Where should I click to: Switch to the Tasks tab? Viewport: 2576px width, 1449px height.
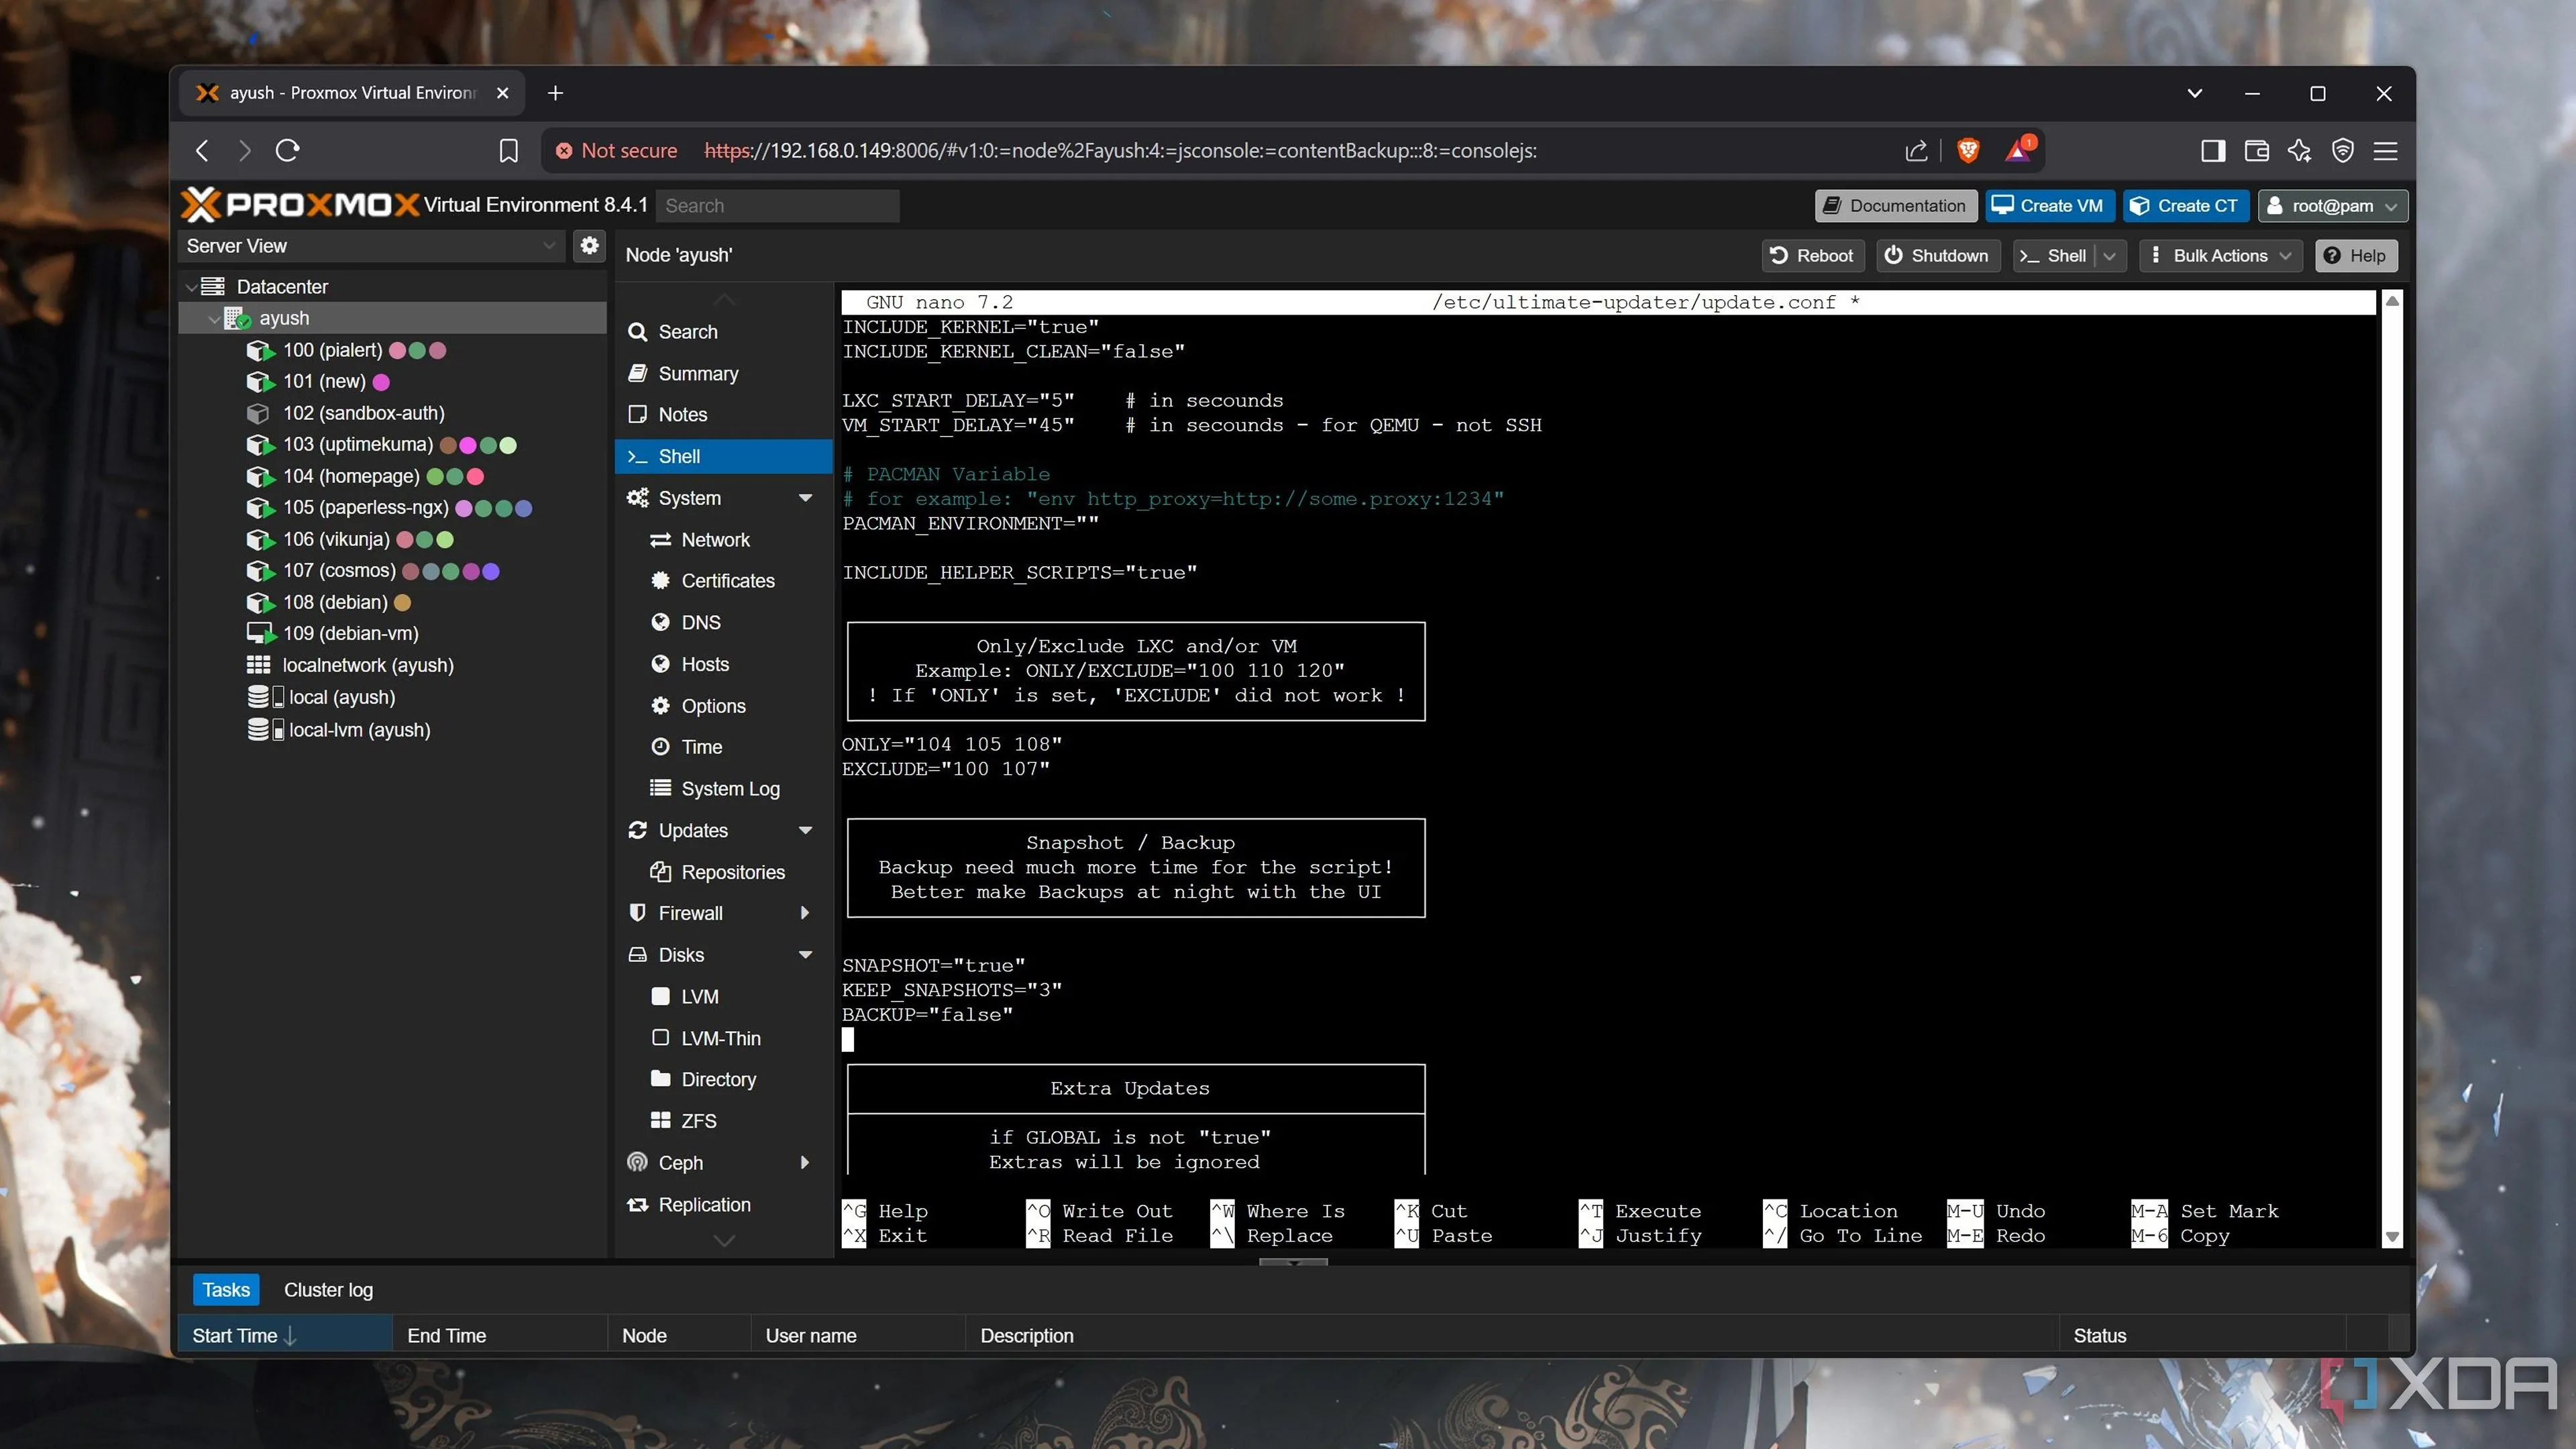point(226,1290)
